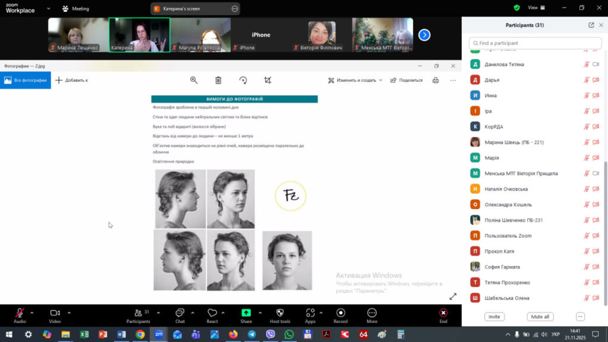Toggle the Video camera button
The image size is (608, 342).
[55, 315]
